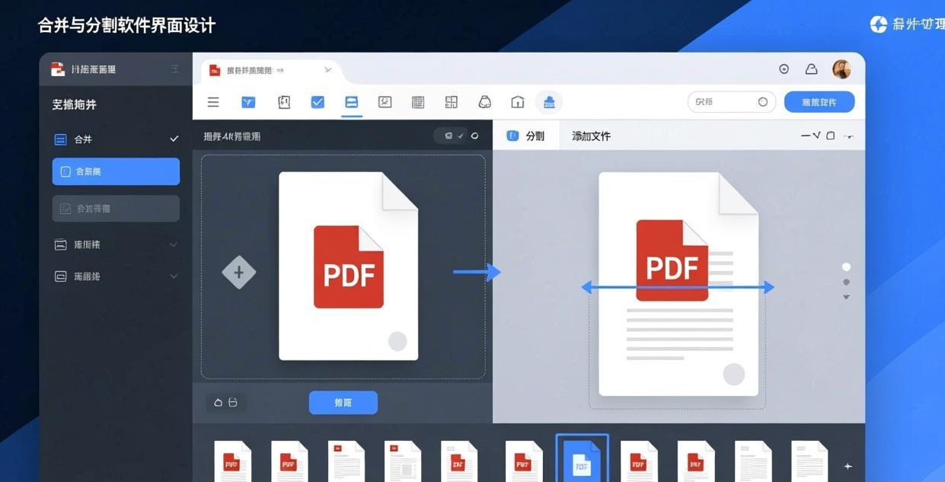Click the search input field in the toolbar
Image resolution: width=945 pixels, height=482 pixels.
pyautogui.click(x=732, y=102)
